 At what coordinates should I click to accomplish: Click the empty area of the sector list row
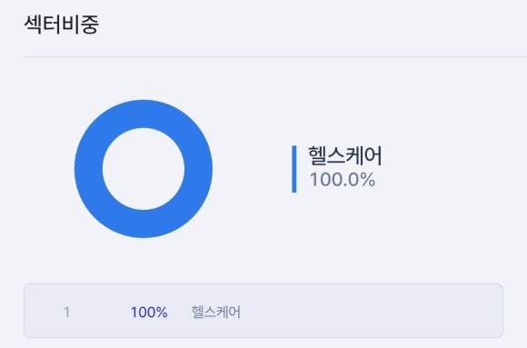tap(370, 311)
